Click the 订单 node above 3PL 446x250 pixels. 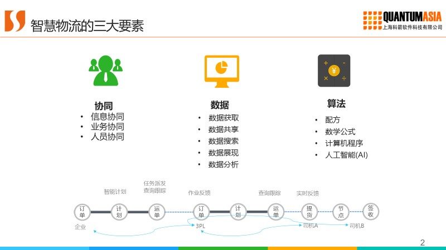click(x=201, y=212)
